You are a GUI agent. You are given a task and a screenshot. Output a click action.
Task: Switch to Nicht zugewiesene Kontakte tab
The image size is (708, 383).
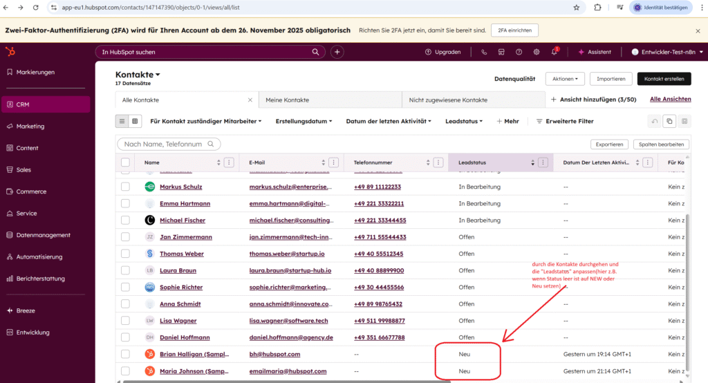tap(473, 100)
